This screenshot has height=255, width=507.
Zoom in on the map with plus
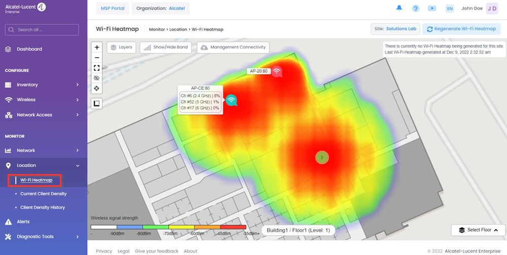click(x=97, y=47)
